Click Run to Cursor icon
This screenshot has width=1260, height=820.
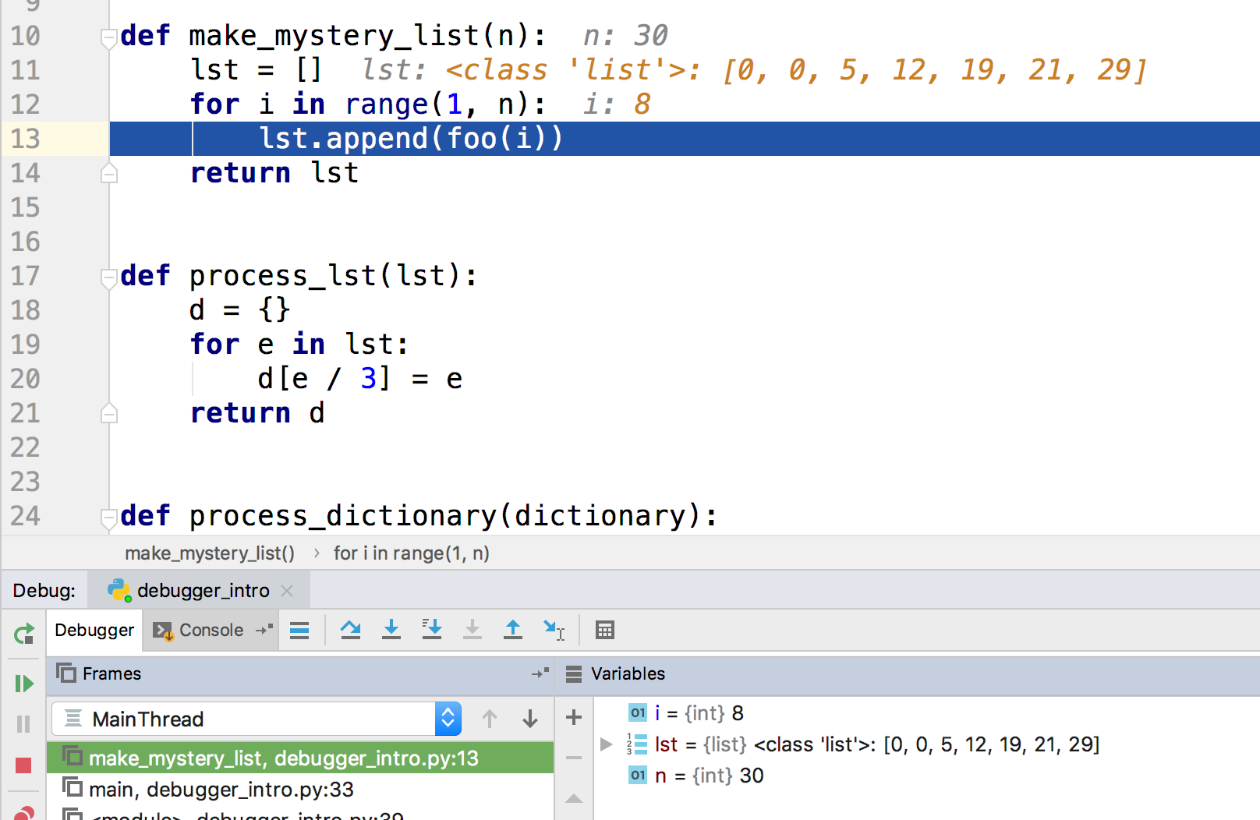tap(554, 630)
